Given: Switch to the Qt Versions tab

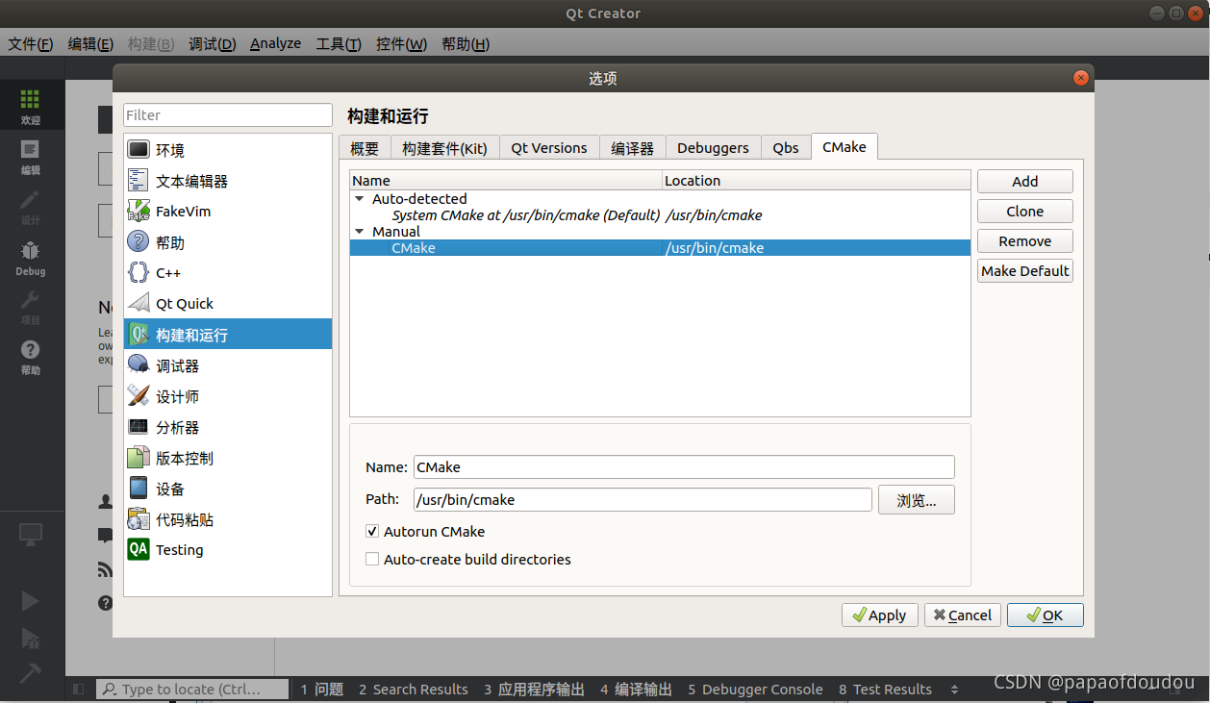Looking at the screenshot, I should coord(549,148).
